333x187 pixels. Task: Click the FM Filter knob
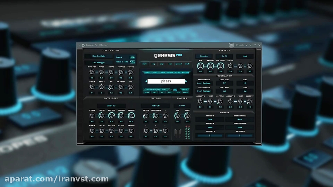pyautogui.click(x=121, y=87)
